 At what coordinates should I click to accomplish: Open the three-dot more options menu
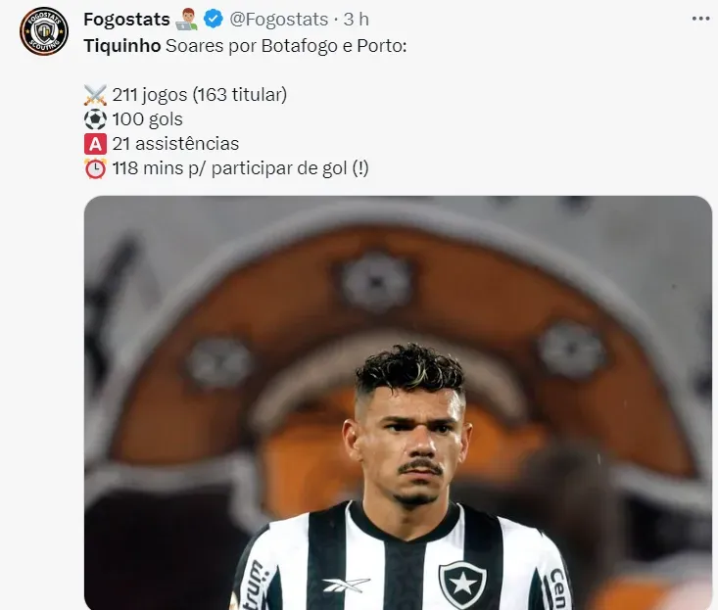pyautogui.click(x=700, y=19)
